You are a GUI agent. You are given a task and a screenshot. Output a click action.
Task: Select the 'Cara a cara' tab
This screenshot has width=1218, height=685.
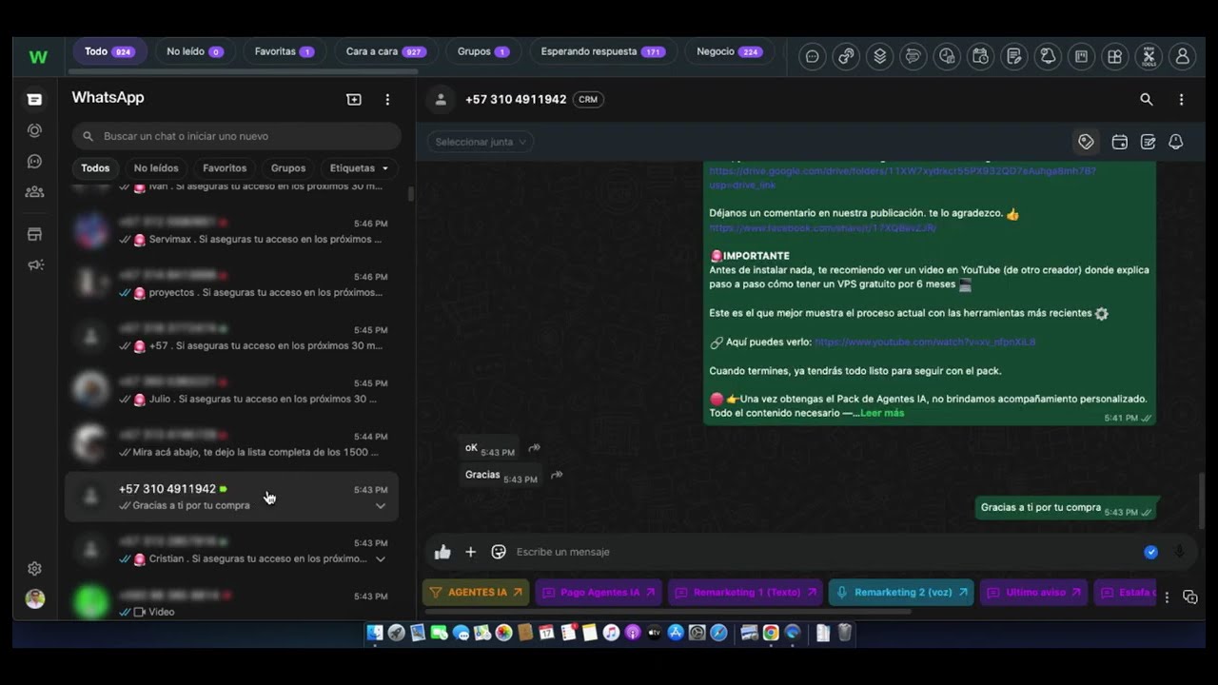(385, 51)
